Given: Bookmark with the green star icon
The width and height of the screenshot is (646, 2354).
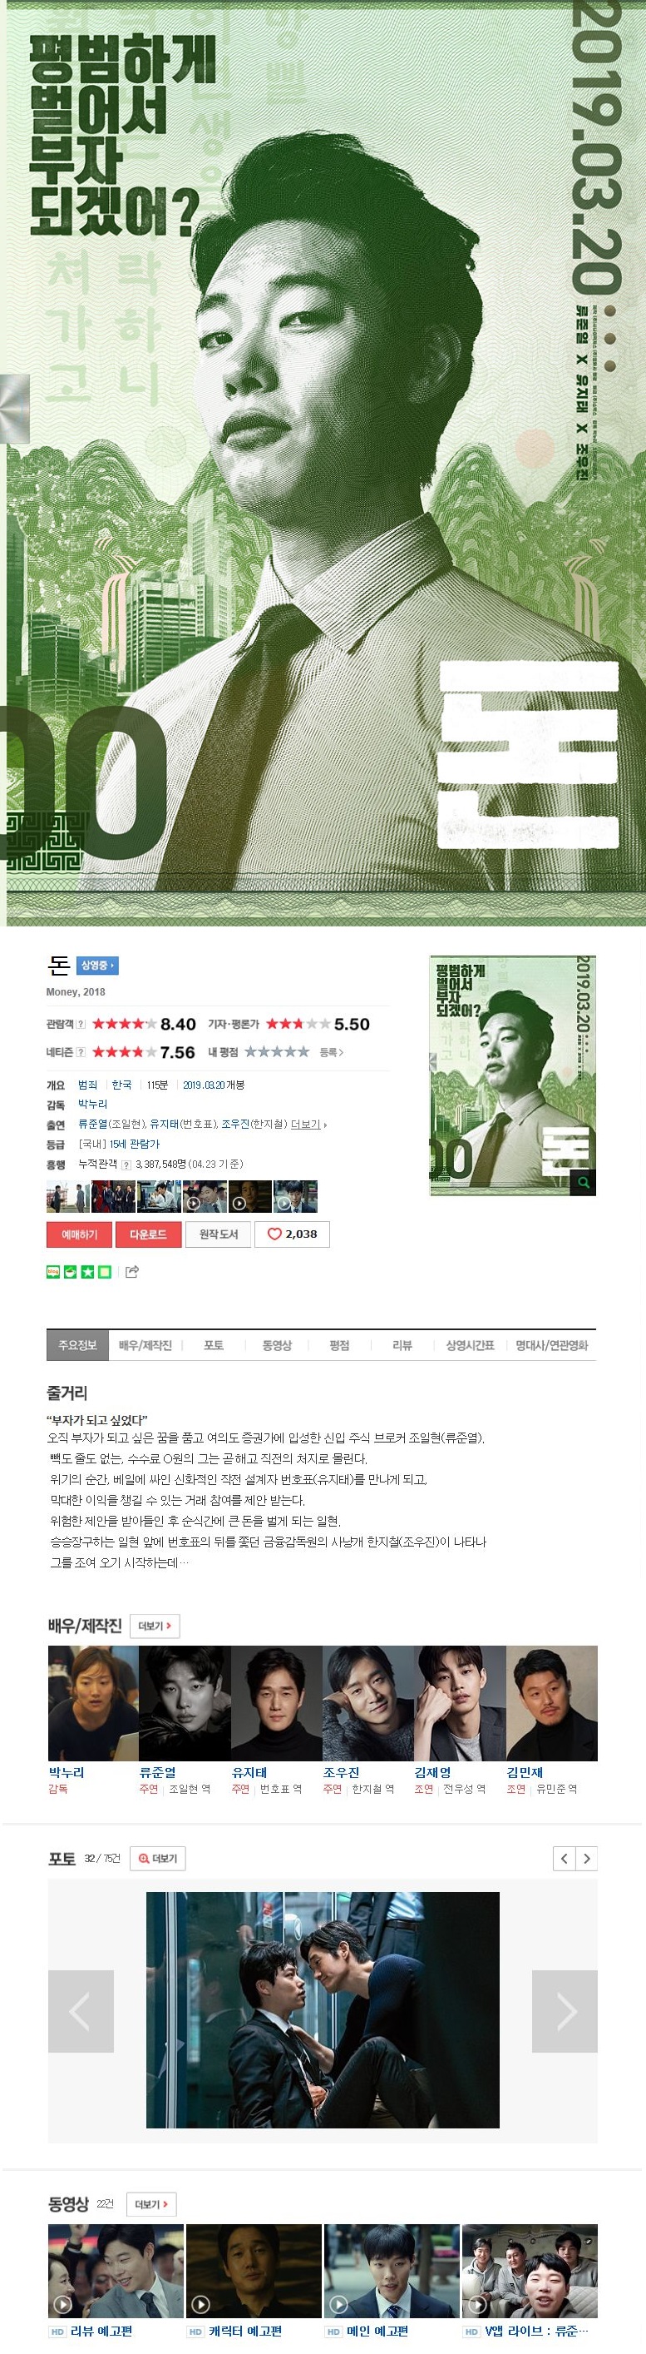Looking at the screenshot, I should point(87,1271).
